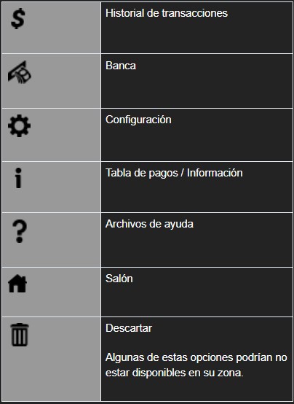Open the question mark help icon
Image resolution: width=294 pixels, height=404 pixels.
click(x=20, y=232)
